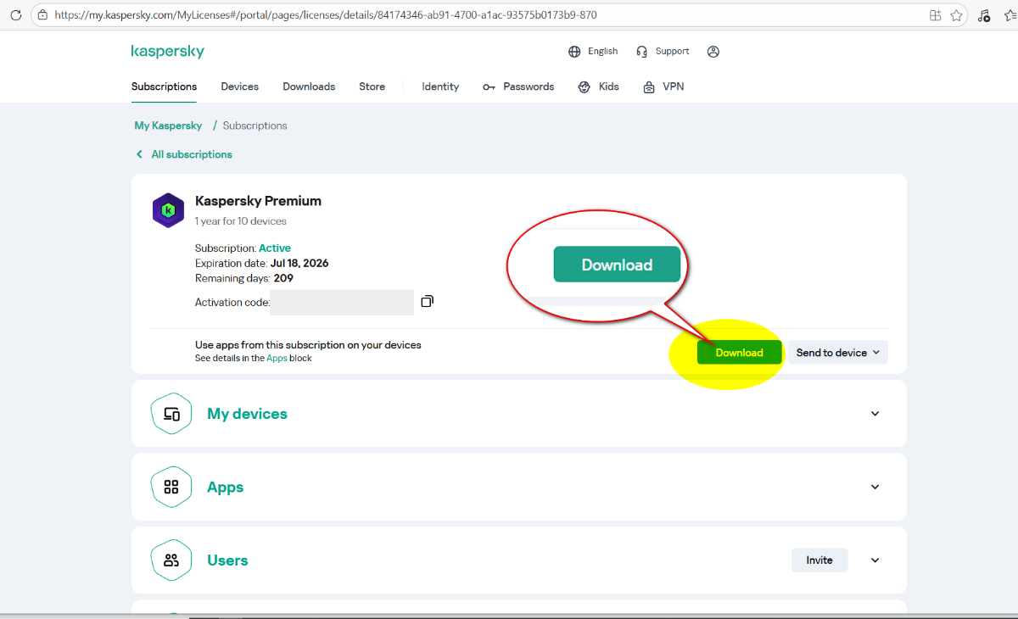Viewport: 1018px width, 619px height.
Task: Click the Users section heading
Action: (227, 560)
